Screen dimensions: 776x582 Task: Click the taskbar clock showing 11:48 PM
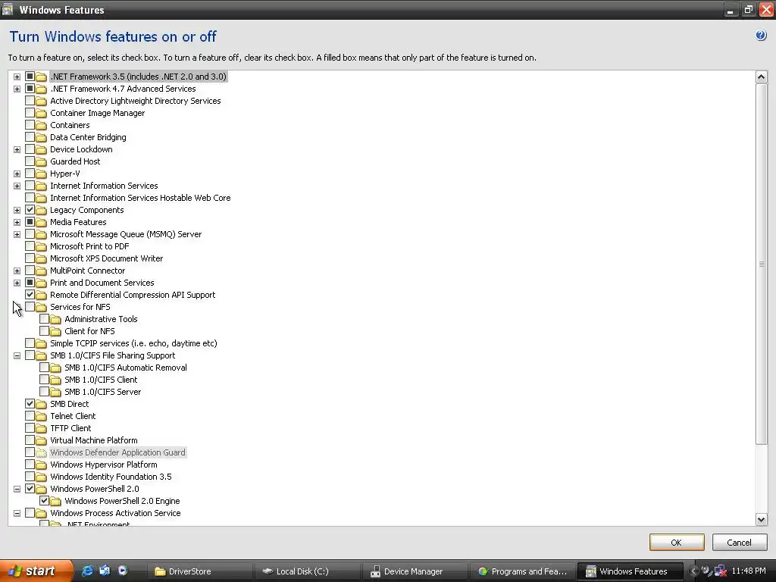pyautogui.click(x=748, y=571)
